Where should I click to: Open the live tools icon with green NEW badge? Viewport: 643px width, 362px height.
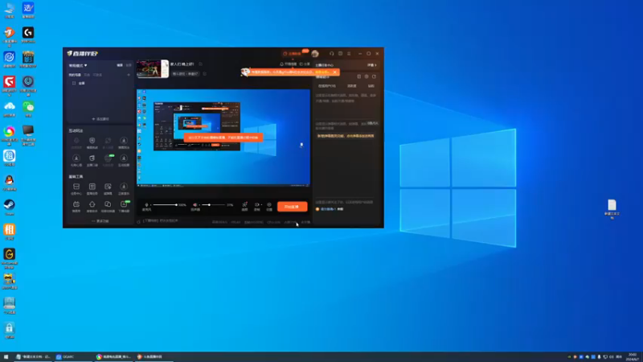click(x=124, y=206)
